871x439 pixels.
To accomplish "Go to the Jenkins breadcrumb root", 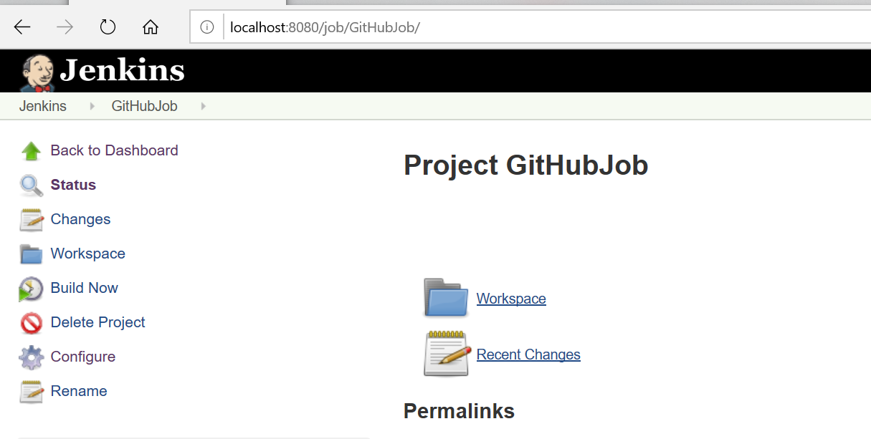I will tap(43, 107).
